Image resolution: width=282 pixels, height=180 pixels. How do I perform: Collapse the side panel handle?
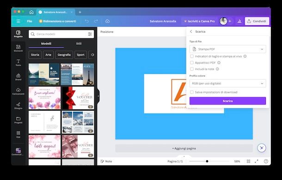(98, 96)
